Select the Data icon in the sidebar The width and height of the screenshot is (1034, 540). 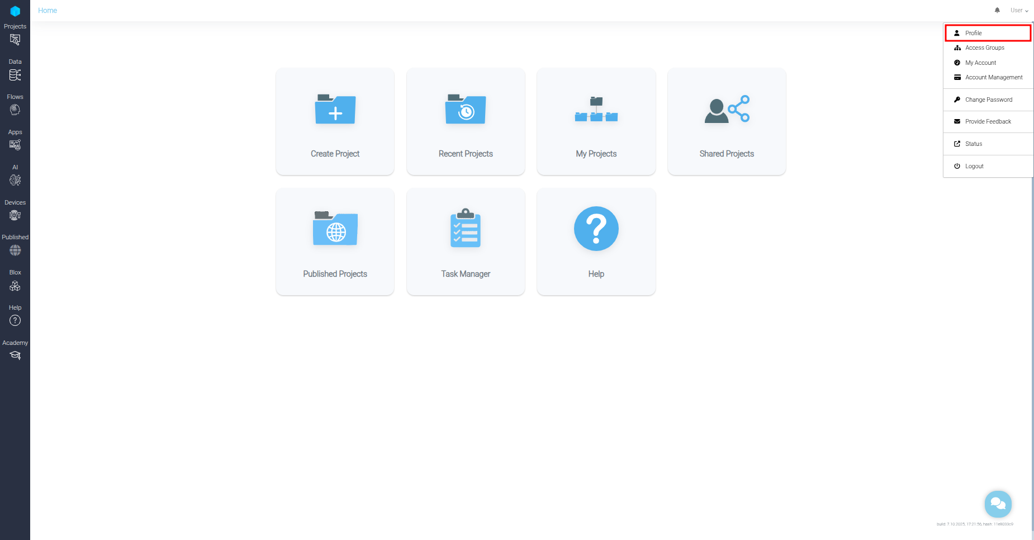point(15,75)
